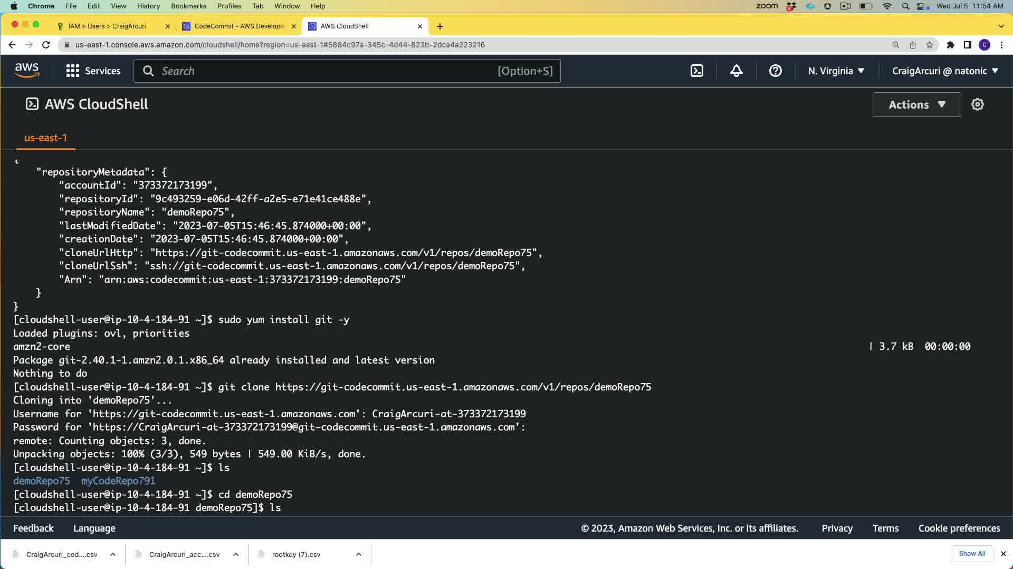Open Chrome extensions puzzle icon
This screenshot has height=569, width=1013.
[x=950, y=45]
